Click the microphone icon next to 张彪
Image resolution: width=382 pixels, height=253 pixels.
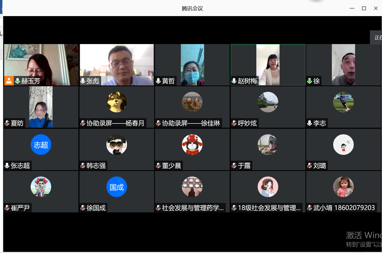(x=83, y=81)
